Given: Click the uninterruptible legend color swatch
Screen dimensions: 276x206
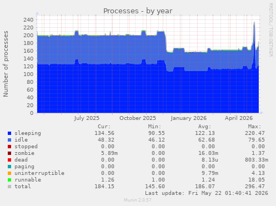Looking at the screenshot, I should point(9,173).
